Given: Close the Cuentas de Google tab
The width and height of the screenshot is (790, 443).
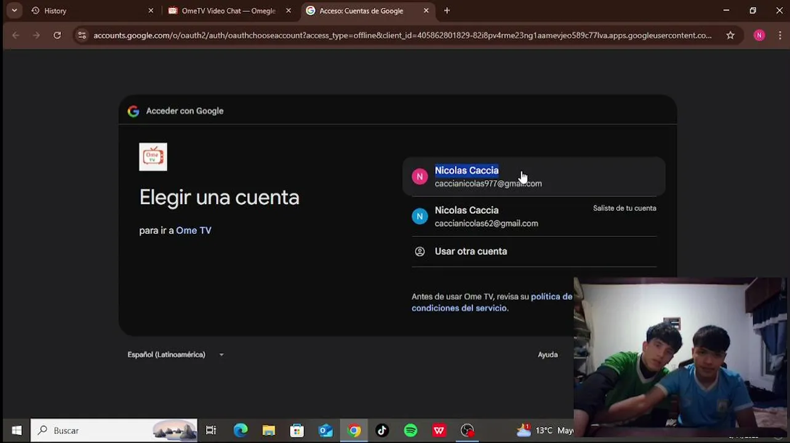Looking at the screenshot, I should pyautogui.click(x=426, y=10).
